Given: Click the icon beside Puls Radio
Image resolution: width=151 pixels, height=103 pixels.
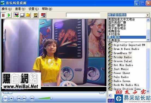Looking at the screenshot, I should coord(110,77).
